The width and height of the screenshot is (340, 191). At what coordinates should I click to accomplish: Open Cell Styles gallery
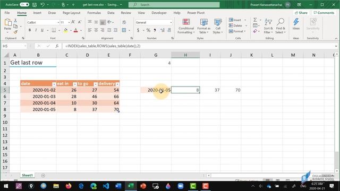click(x=218, y=26)
